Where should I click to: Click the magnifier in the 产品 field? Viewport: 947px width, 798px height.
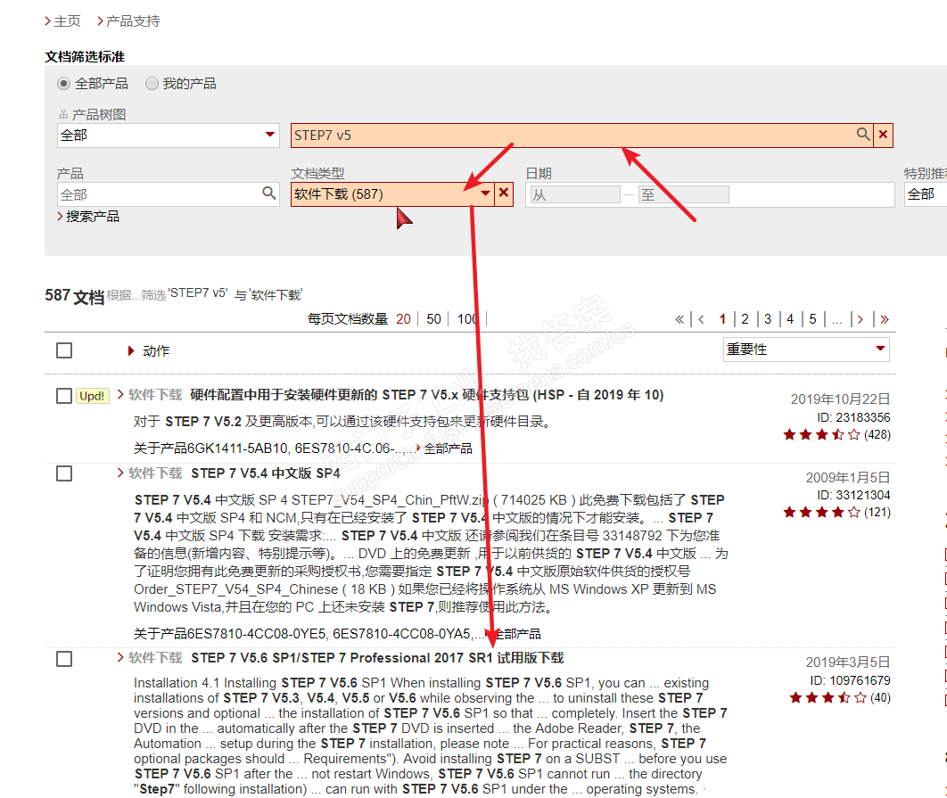point(268,193)
